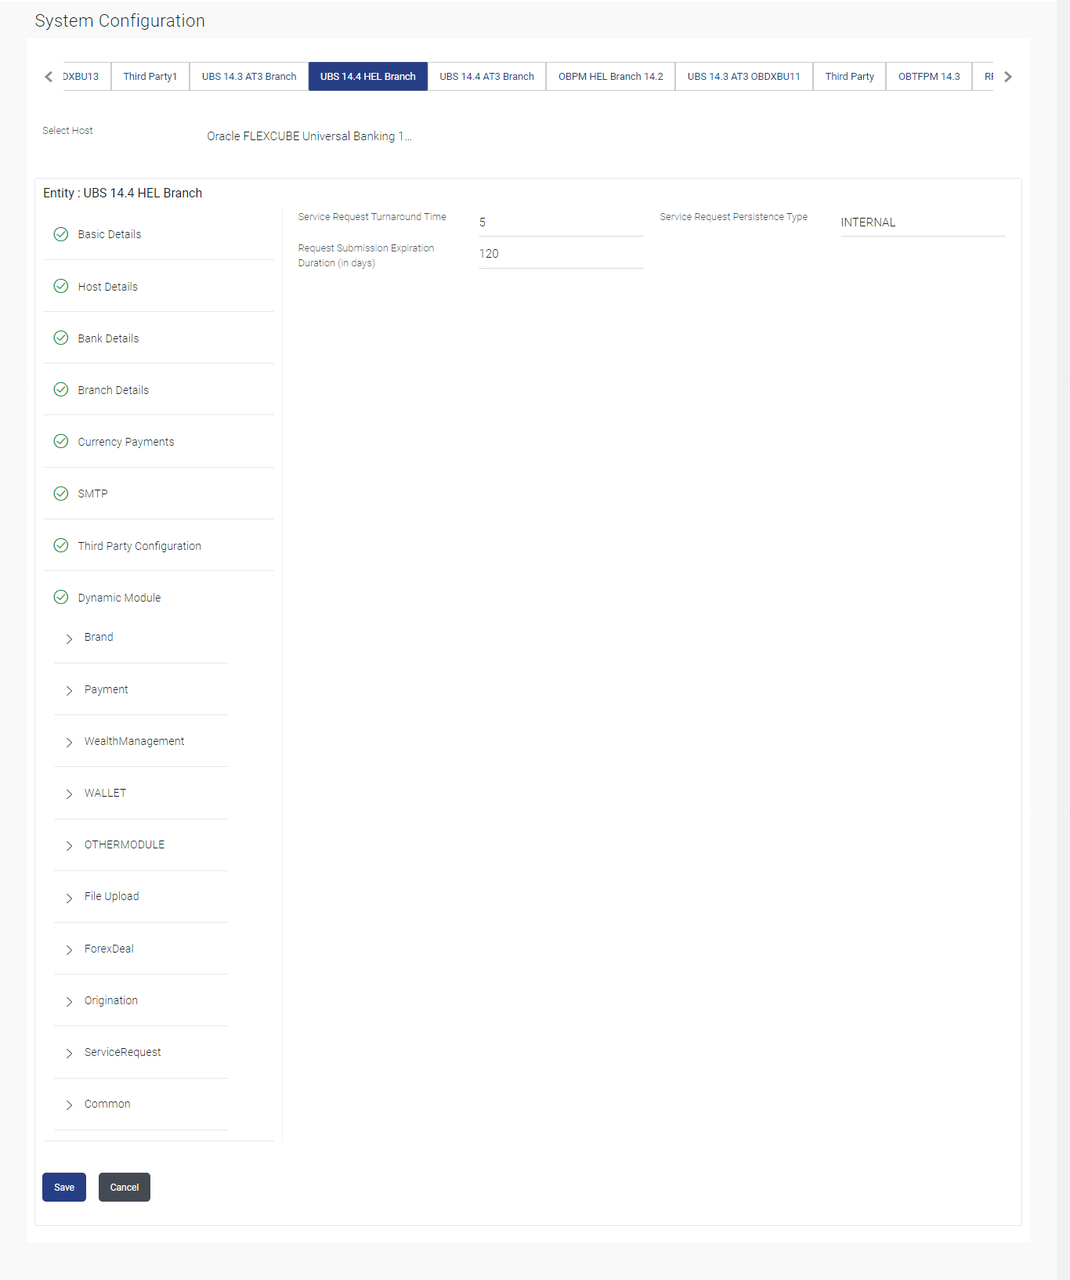Screen dimensions: 1070x1280
Task: Switch to Third Party tab
Action: (x=850, y=76)
